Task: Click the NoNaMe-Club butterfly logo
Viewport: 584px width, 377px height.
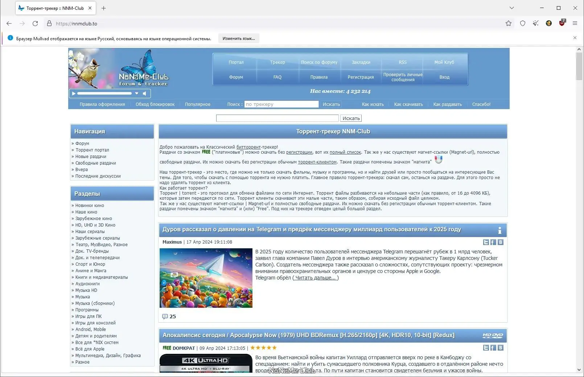Action: coord(144,69)
